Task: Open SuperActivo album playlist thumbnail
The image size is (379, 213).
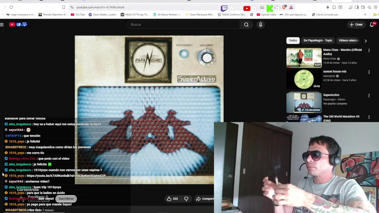Action: click(x=304, y=102)
